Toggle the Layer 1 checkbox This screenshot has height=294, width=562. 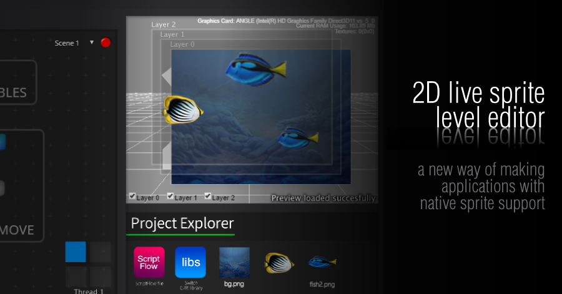(x=170, y=196)
